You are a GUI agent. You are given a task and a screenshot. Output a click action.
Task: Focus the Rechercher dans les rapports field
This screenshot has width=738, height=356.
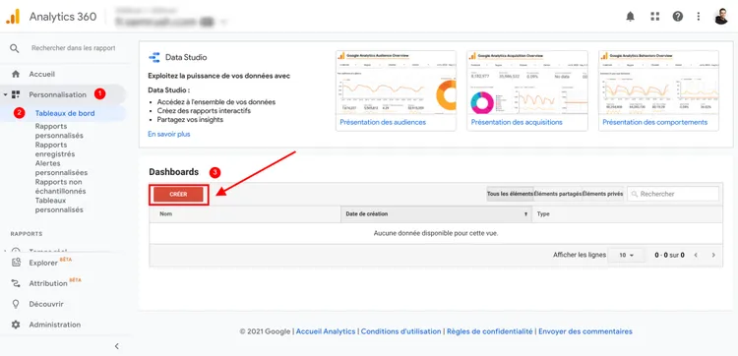(74, 48)
